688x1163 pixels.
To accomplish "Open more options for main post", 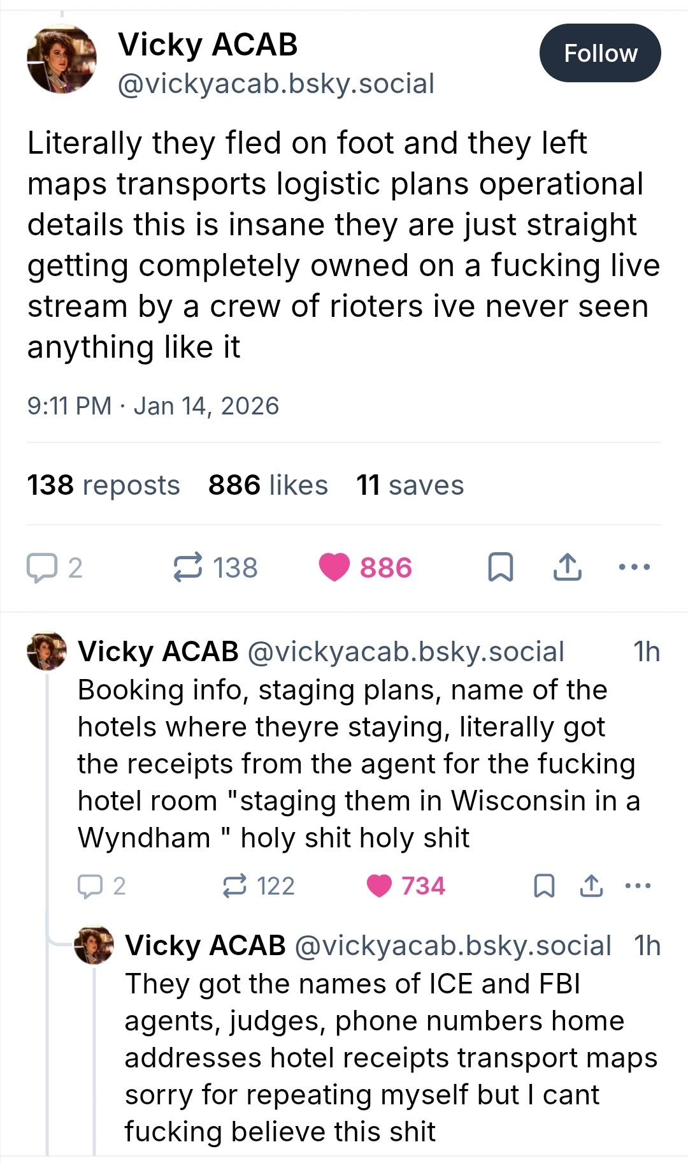I will click(x=634, y=567).
